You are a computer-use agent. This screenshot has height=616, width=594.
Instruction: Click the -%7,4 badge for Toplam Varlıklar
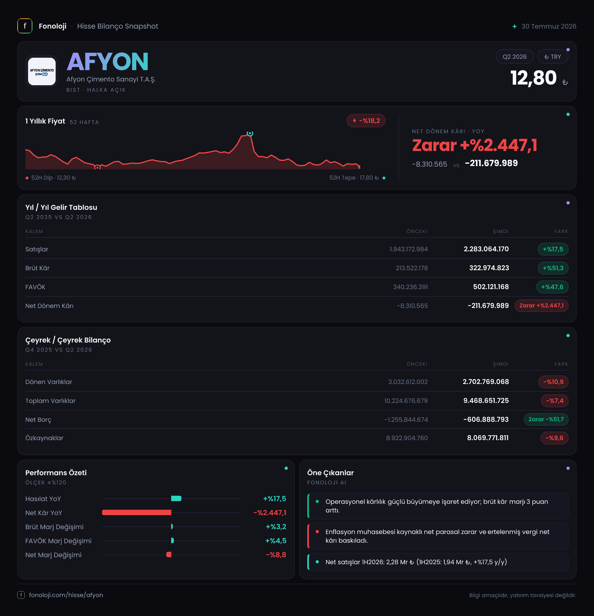coord(555,401)
